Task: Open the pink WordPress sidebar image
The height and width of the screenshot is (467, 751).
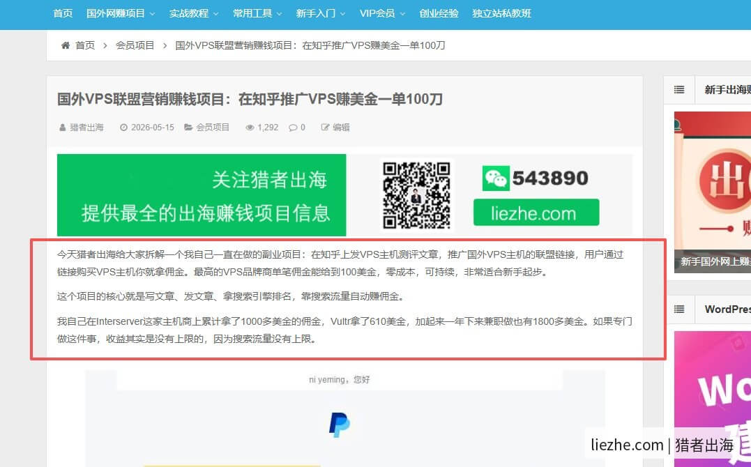Action: click(713, 399)
